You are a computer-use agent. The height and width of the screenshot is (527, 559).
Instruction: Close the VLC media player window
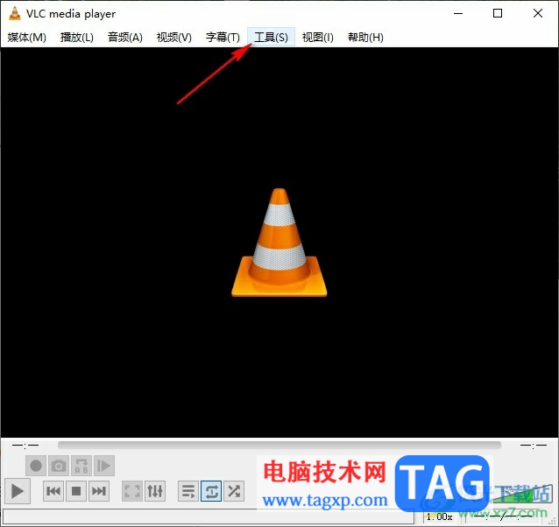click(538, 13)
